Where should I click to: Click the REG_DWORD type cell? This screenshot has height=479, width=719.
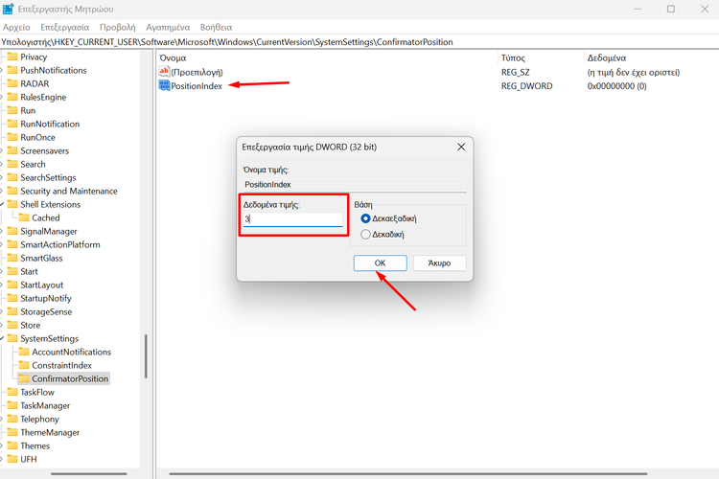point(526,85)
